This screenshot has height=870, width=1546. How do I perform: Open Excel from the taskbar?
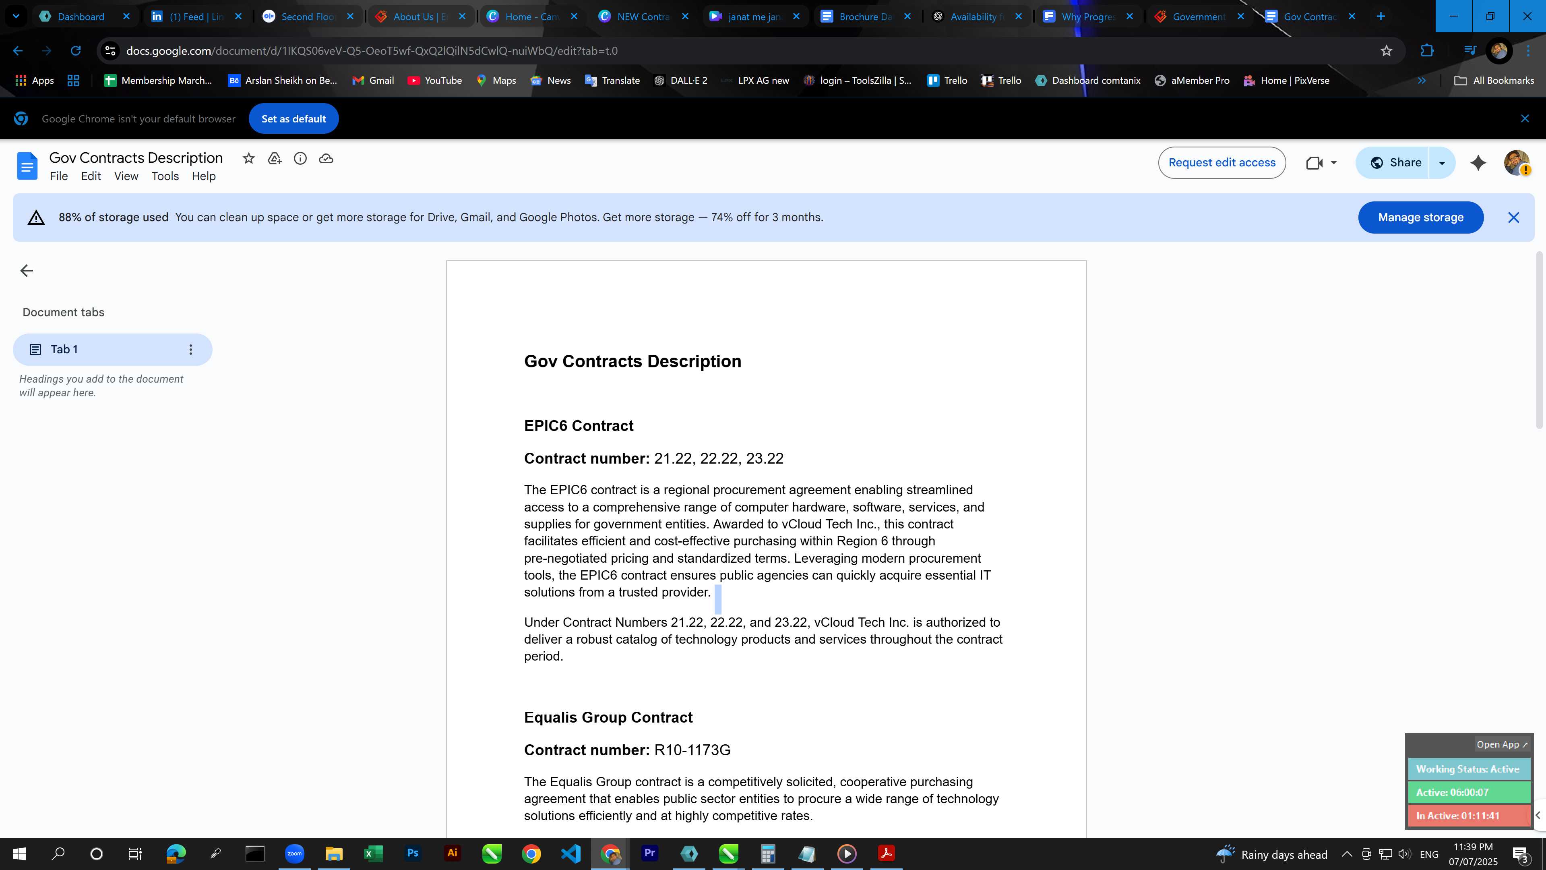(373, 854)
